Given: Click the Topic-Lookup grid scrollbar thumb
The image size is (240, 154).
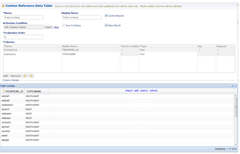Looking at the screenshot, I should (236, 107).
